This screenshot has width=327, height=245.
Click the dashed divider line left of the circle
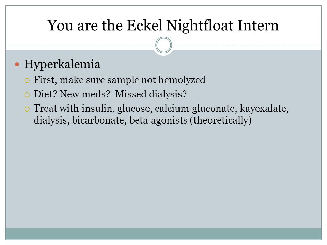79,46
